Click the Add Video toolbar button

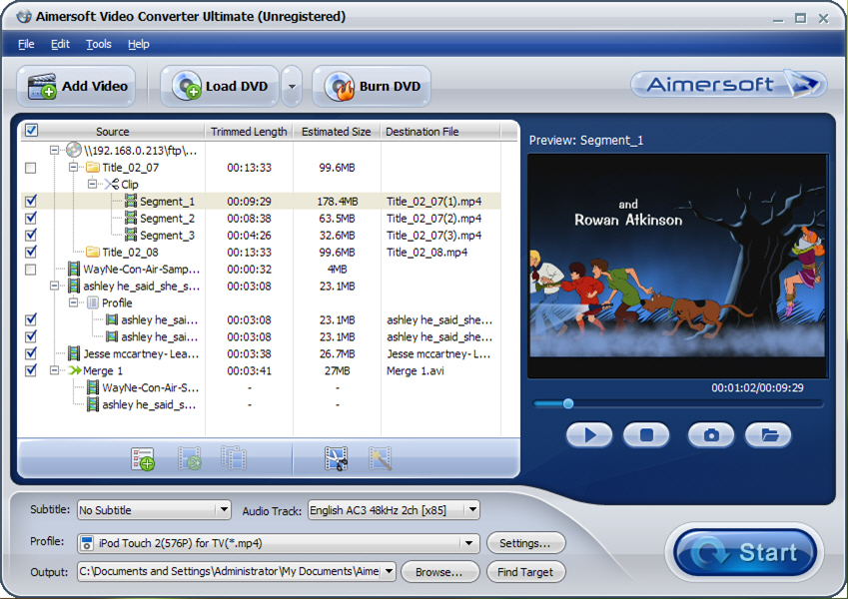pos(76,86)
